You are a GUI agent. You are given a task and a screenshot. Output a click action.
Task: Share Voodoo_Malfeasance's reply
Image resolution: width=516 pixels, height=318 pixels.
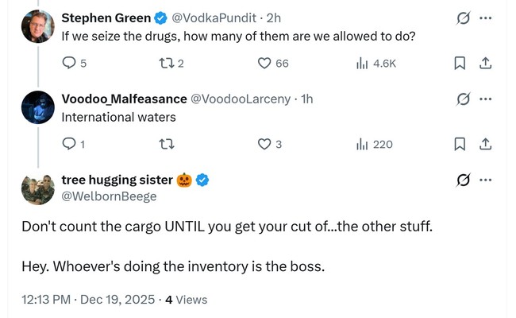486,144
